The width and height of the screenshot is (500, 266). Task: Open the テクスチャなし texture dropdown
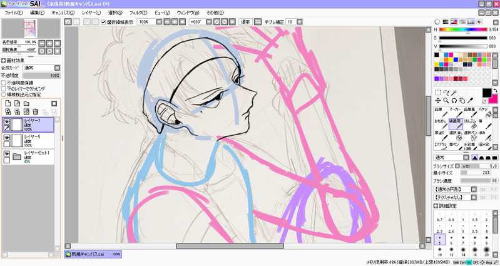(x=474, y=197)
